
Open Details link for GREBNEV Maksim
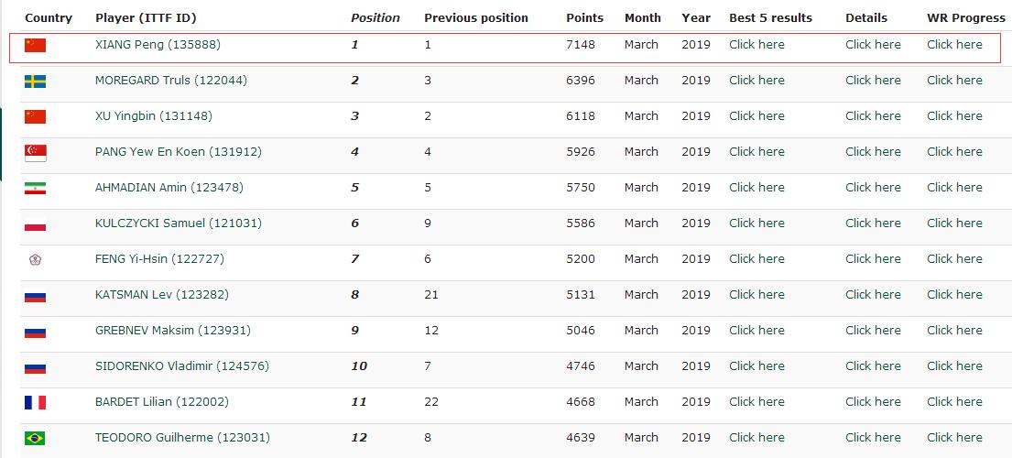(873, 331)
